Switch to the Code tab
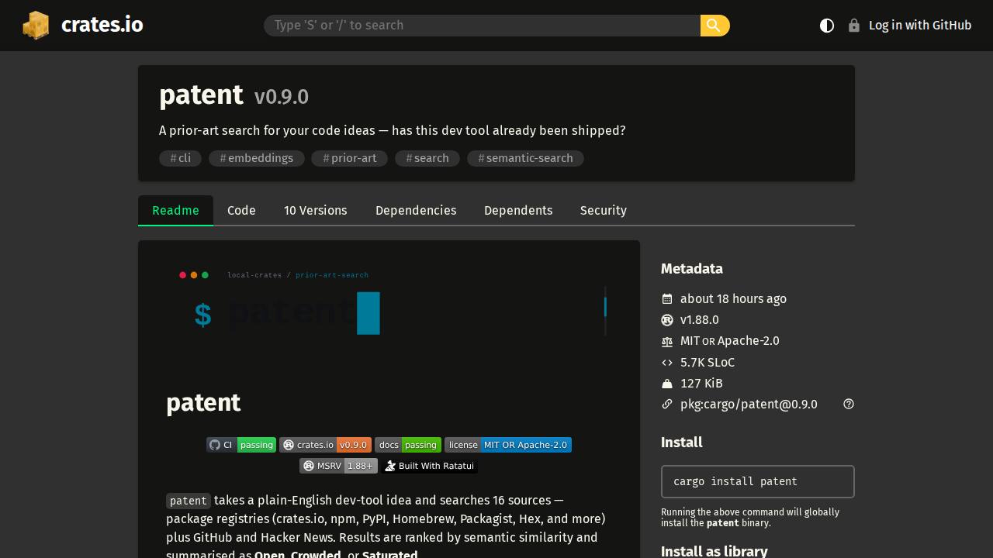This screenshot has width=993, height=558. [241, 211]
